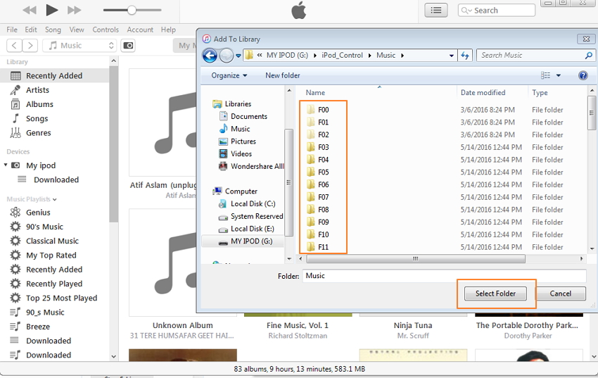Click the iPod device icon in toolbar
This screenshot has width=598, height=378.
click(x=128, y=45)
